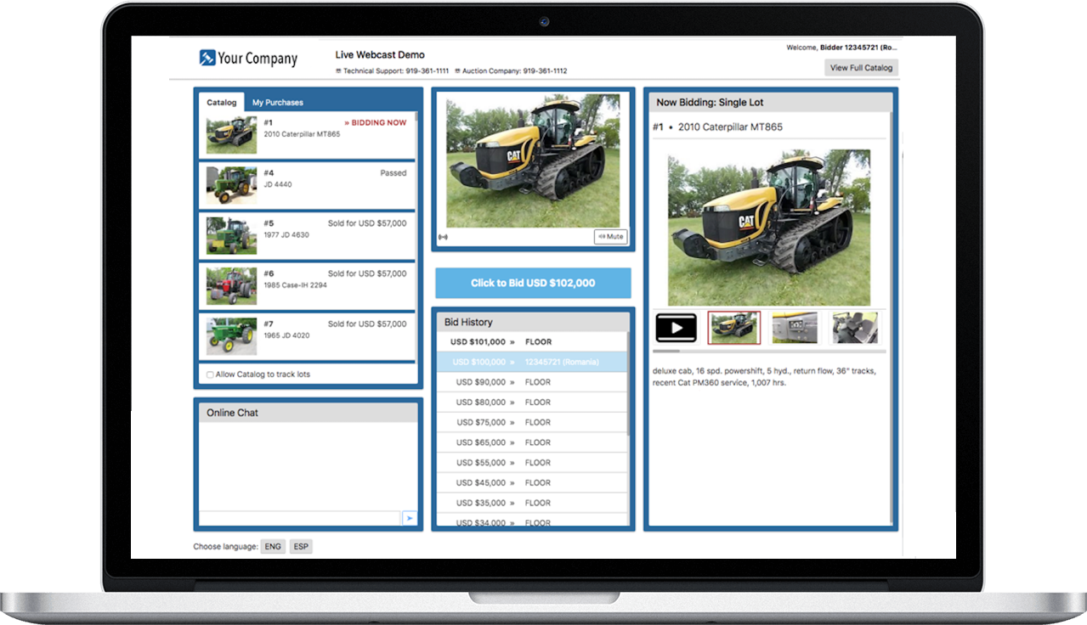Select the USD $55,000 FLOOR bid row
Image resolution: width=1087 pixels, height=625 pixels.
pyautogui.click(x=532, y=463)
